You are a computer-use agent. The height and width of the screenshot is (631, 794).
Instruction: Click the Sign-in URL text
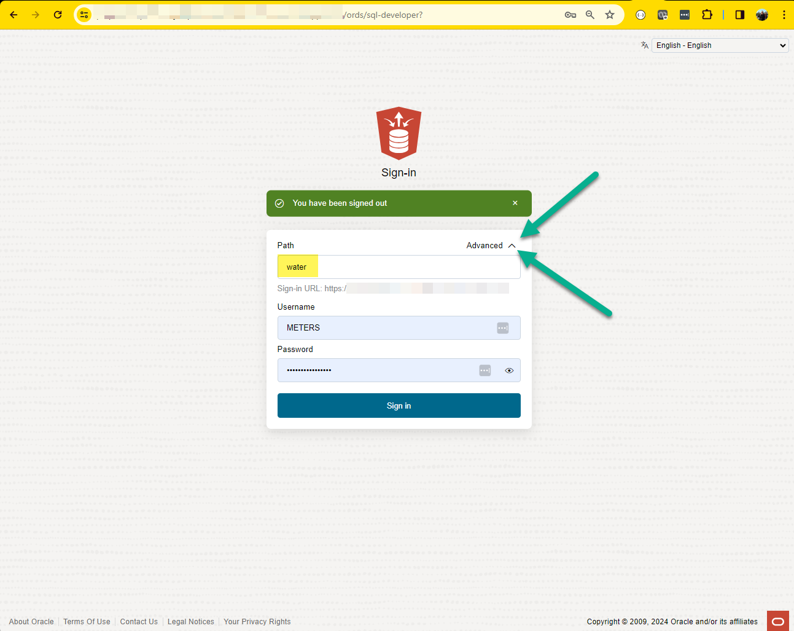point(393,288)
